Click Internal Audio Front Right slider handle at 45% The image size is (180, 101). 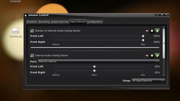94,71
